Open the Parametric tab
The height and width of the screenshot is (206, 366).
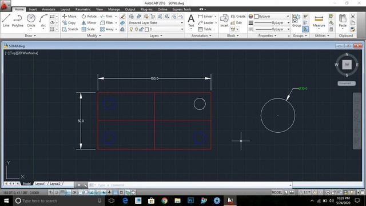click(x=83, y=9)
